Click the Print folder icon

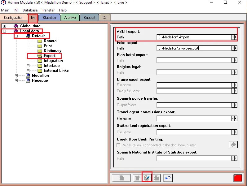40,46
